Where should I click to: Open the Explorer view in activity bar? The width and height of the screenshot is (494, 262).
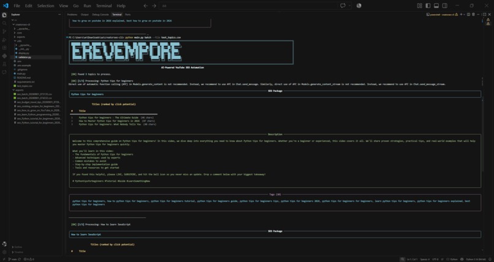pos(4,15)
